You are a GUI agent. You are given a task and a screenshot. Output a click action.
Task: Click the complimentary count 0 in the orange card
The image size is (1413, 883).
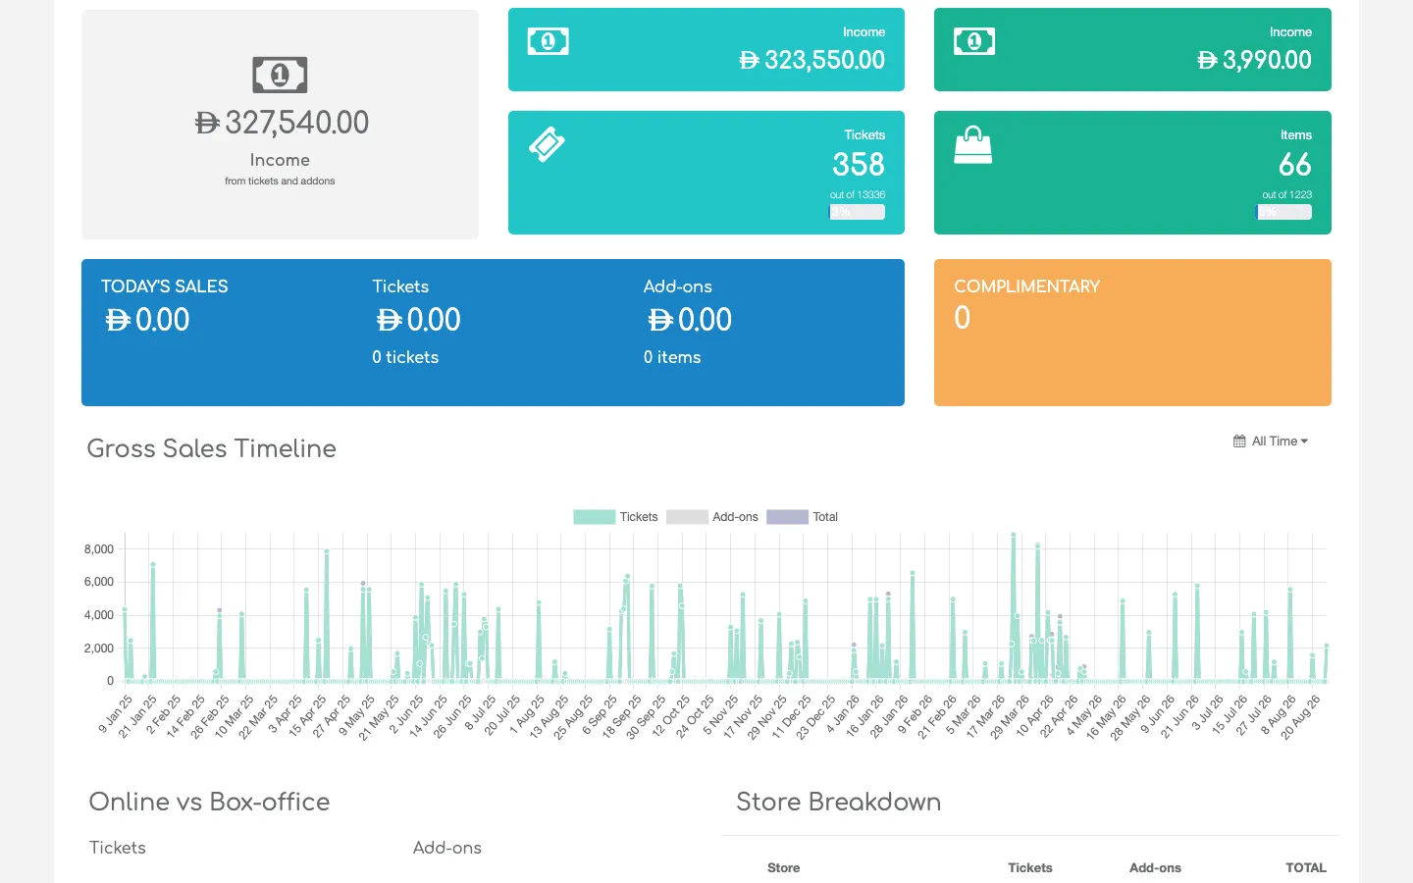tap(963, 318)
